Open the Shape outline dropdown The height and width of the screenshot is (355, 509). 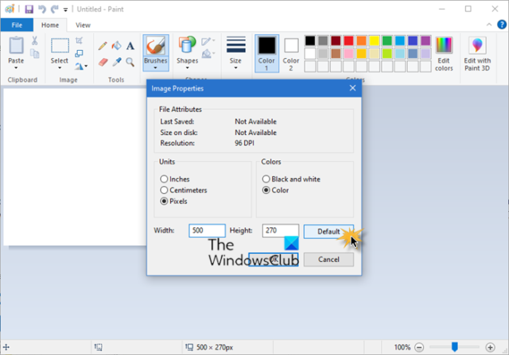coord(208,41)
